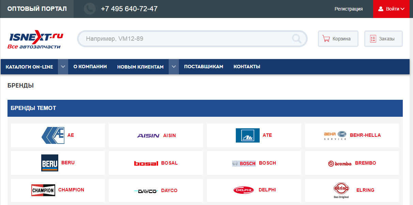Open the BERU brand text link
413x205 pixels.
pyautogui.click(x=68, y=163)
